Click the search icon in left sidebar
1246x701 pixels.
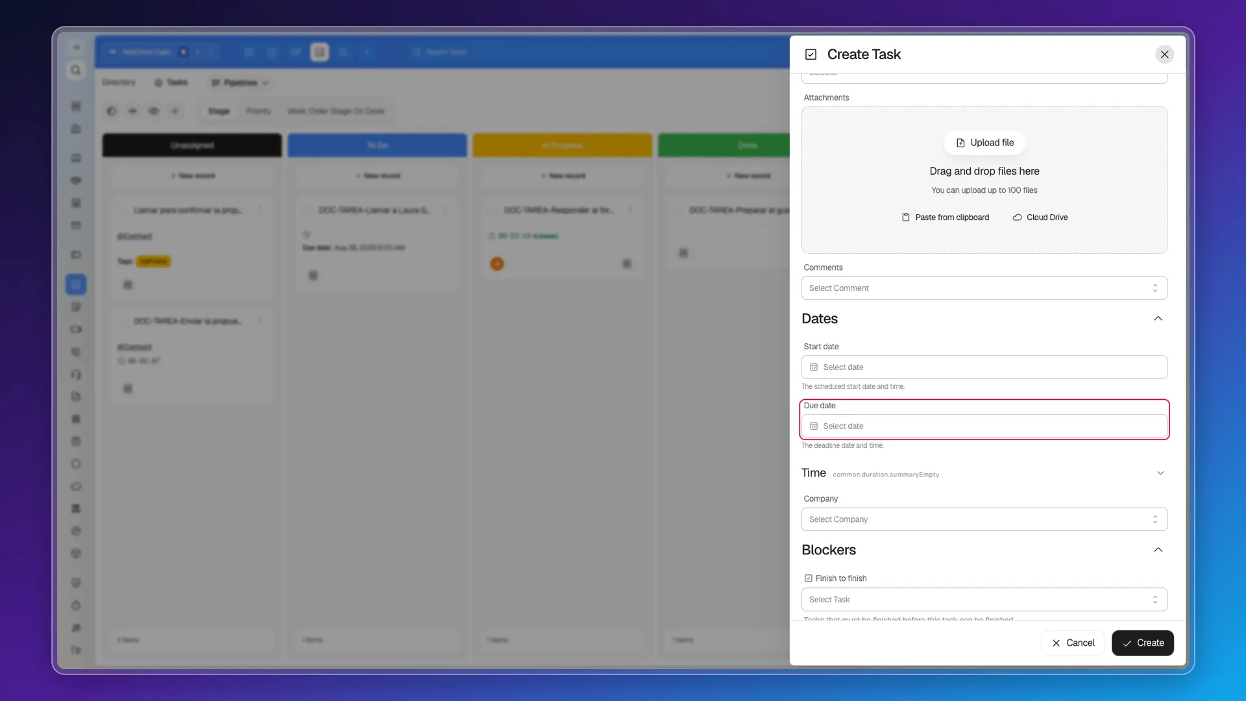[76, 70]
